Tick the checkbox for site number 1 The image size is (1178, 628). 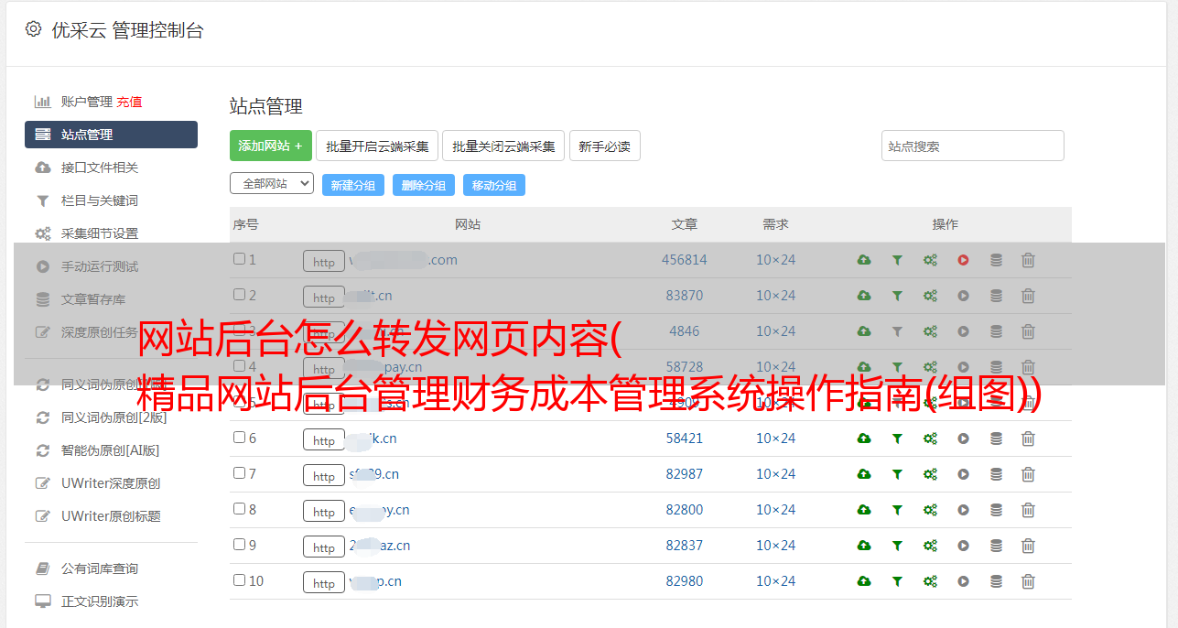(x=239, y=259)
